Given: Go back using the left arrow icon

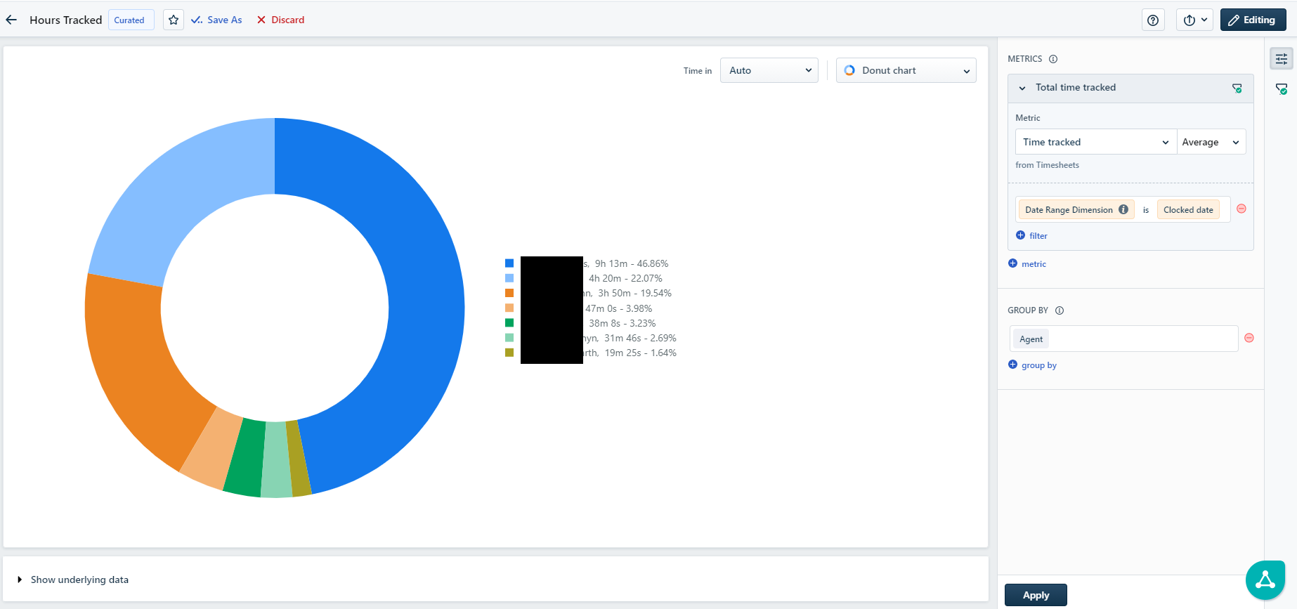Looking at the screenshot, I should [x=11, y=20].
